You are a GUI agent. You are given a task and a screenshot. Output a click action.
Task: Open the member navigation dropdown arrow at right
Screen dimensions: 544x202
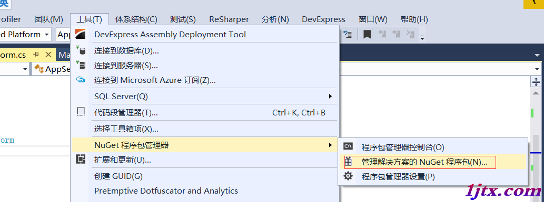point(537,69)
